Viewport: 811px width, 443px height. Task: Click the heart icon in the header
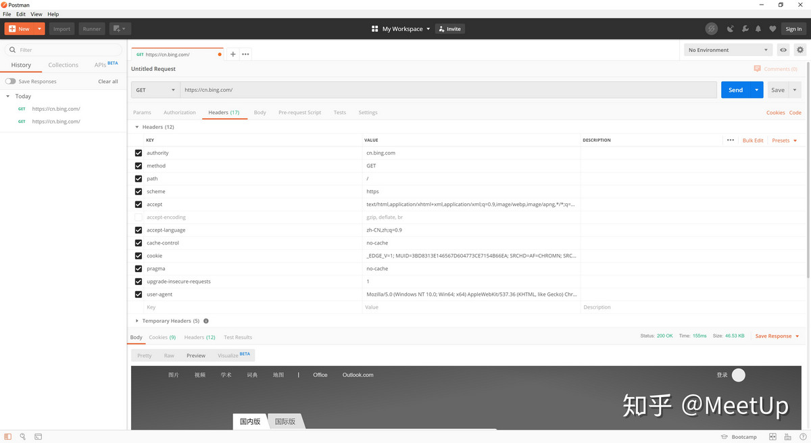772,28
